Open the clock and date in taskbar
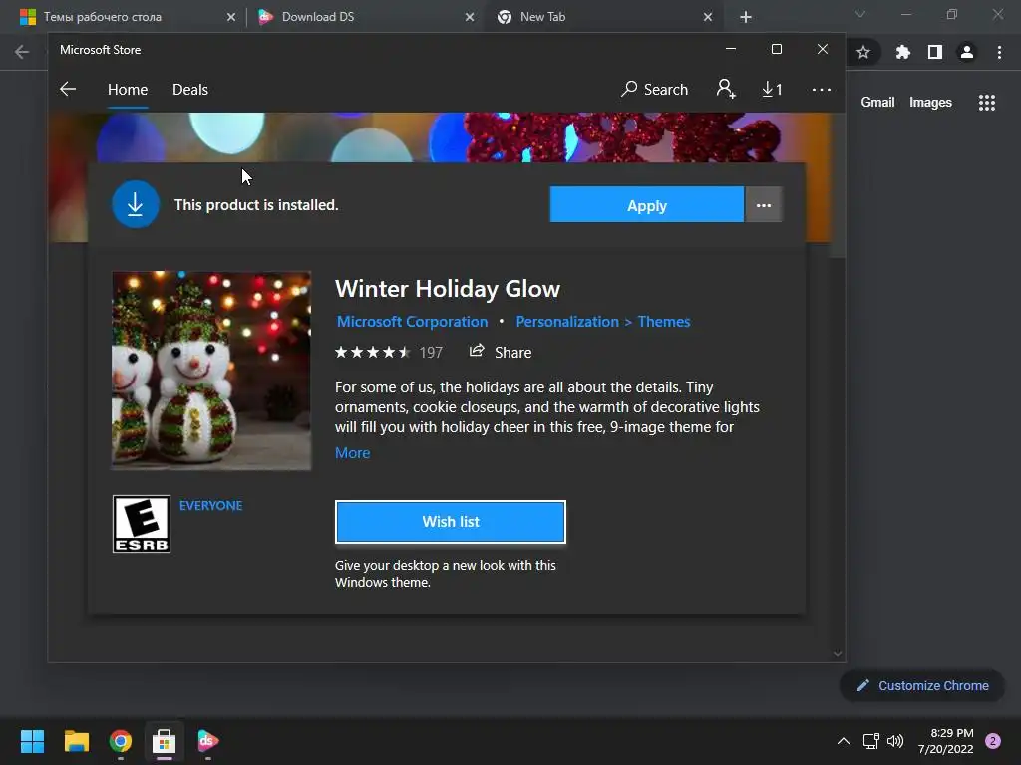 pyautogui.click(x=945, y=741)
